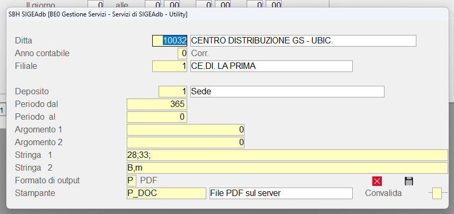Click the red X cancel icon
This screenshot has width=454, height=214.
point(377,181)
